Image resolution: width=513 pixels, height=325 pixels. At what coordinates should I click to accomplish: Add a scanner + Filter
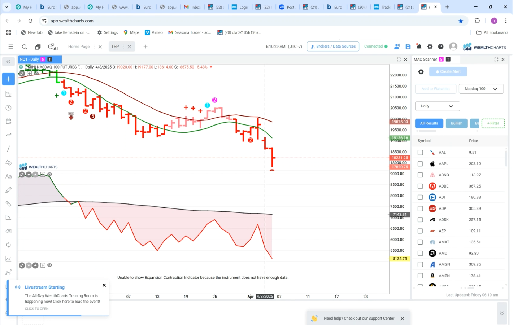click(493, 123)
